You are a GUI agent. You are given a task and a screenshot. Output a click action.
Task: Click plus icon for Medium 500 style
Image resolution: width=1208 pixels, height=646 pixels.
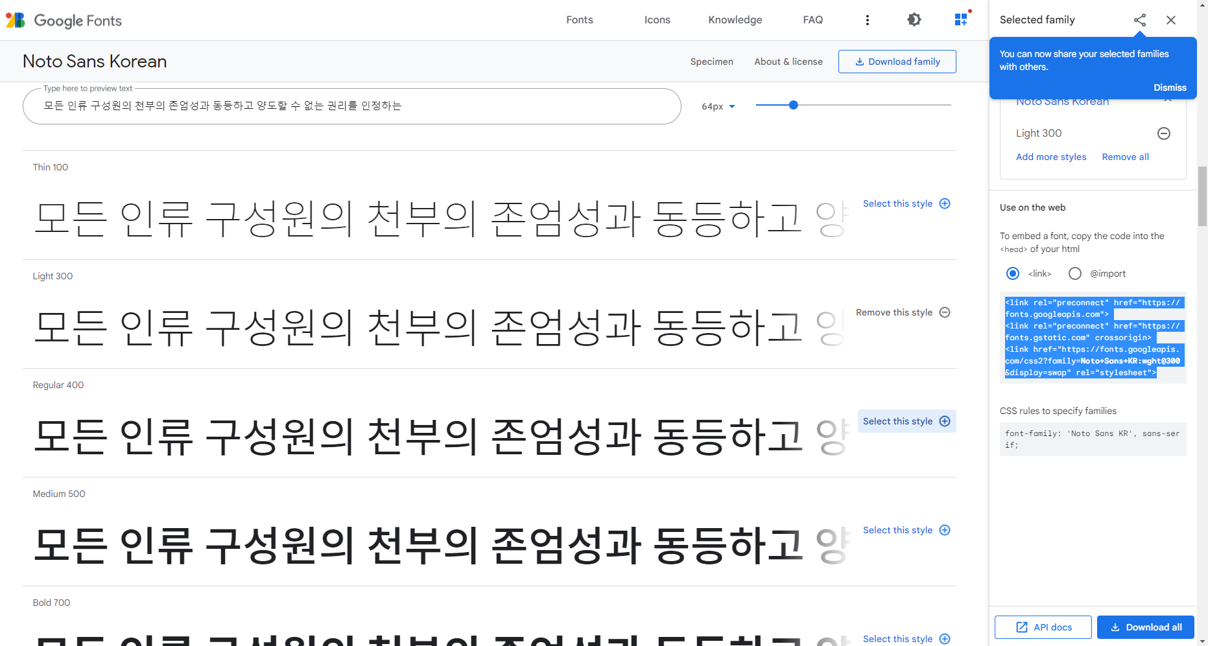(x=945, y=530)
